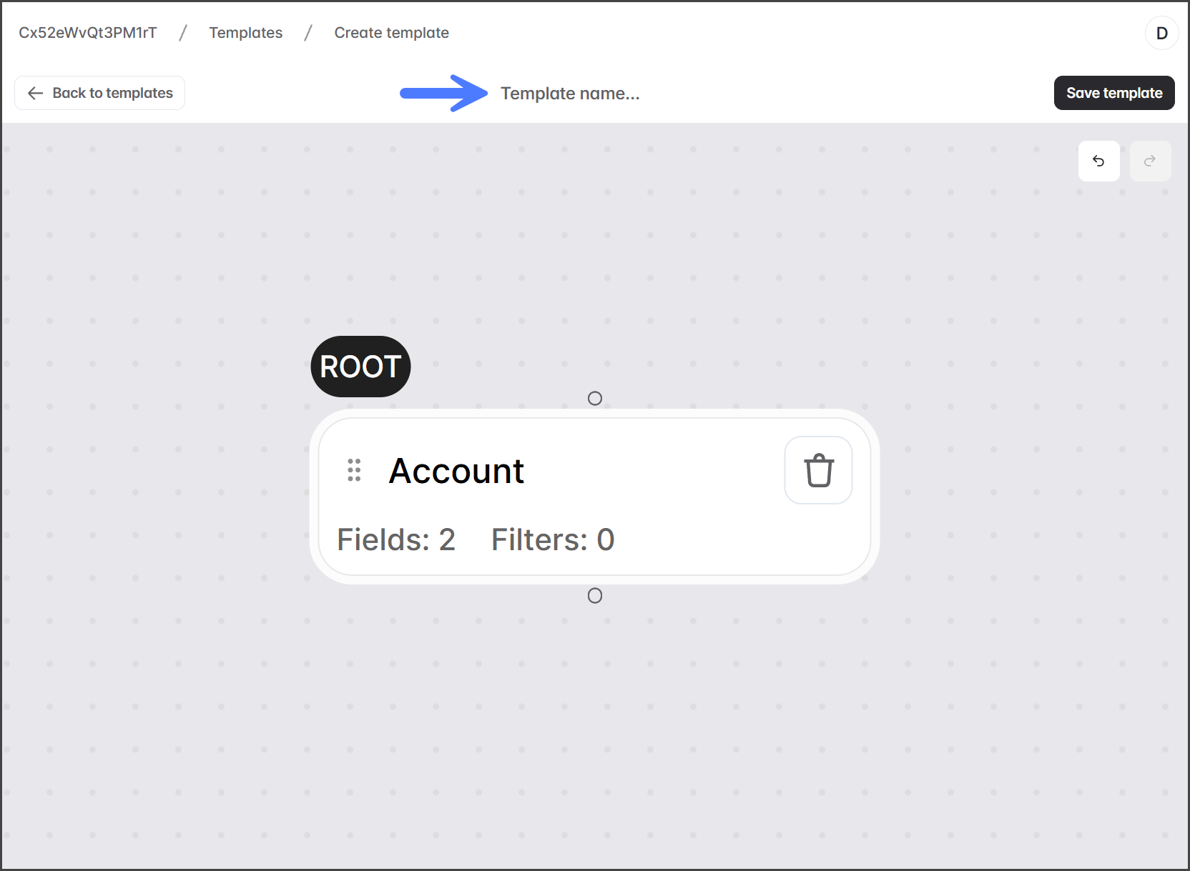The width and height of the screenshot is (1190, 871).
Task: Click the Filters: 0 label
Action: pyautogui.click(x=552, y=539)
